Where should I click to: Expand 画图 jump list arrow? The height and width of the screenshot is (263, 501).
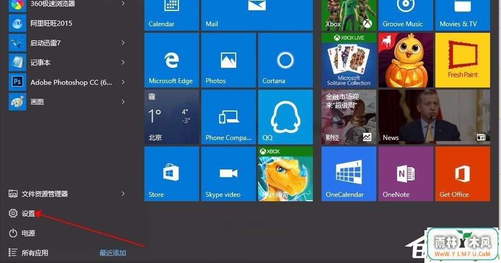tap(123, 102)
